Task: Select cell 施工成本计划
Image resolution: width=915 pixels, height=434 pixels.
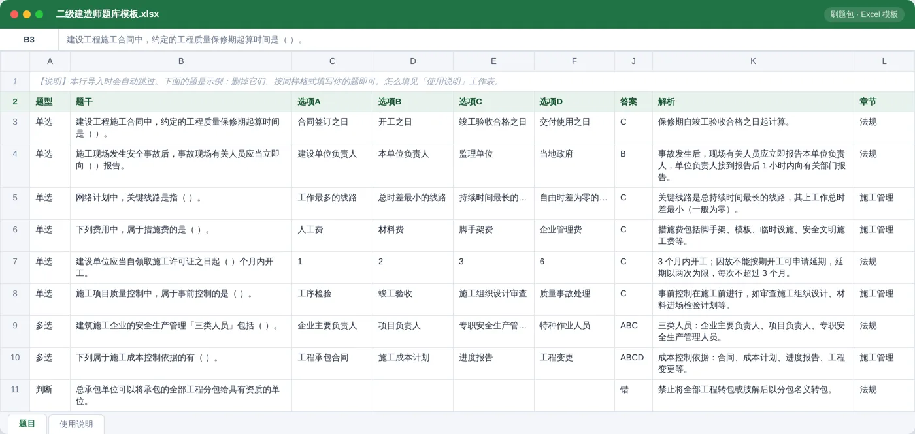Action: click(413, 364)
